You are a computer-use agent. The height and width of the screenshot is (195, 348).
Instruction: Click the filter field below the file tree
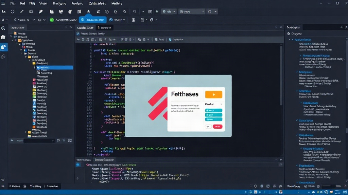coord(39,140)
